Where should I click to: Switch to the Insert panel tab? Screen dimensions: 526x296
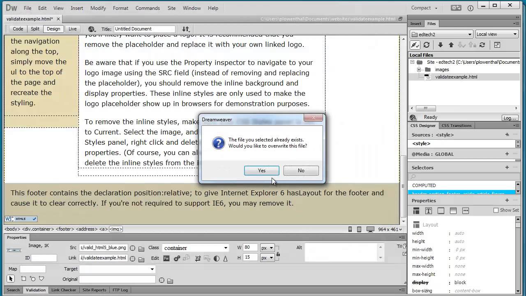(415, 23)
